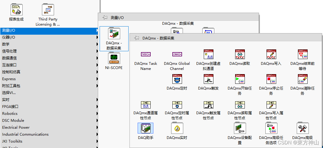This screenshot has width=323, height=148.
Task: Click the 信号处理 category label
Action: point(9,51)
